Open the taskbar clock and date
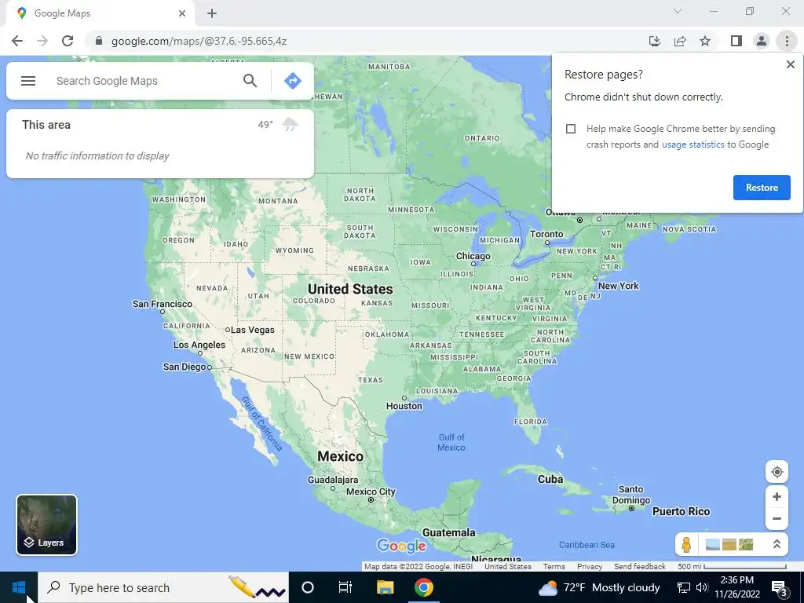Screen dimensions: 804x603 tap(736, 587)
